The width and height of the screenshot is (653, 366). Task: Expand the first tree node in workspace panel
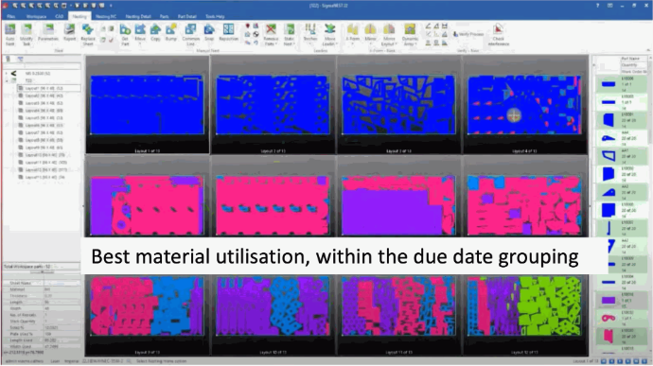tap(7, 73)
